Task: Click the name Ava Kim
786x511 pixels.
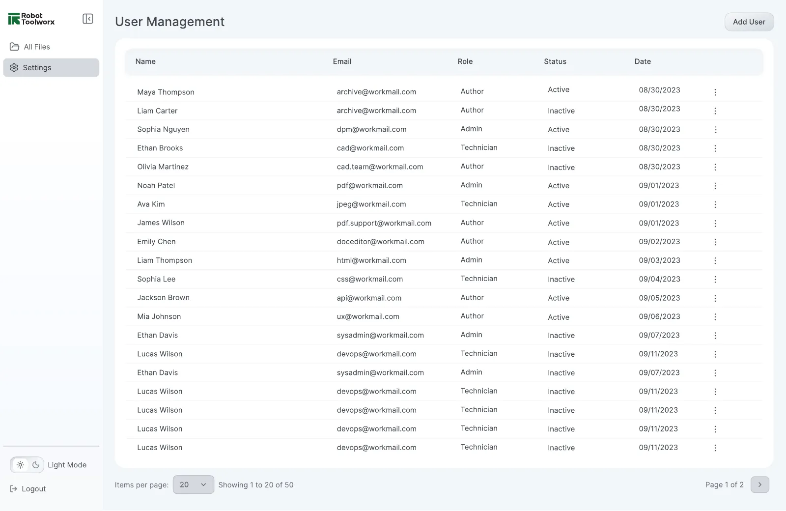Action: pyautogui.click(x=151, y=204)
